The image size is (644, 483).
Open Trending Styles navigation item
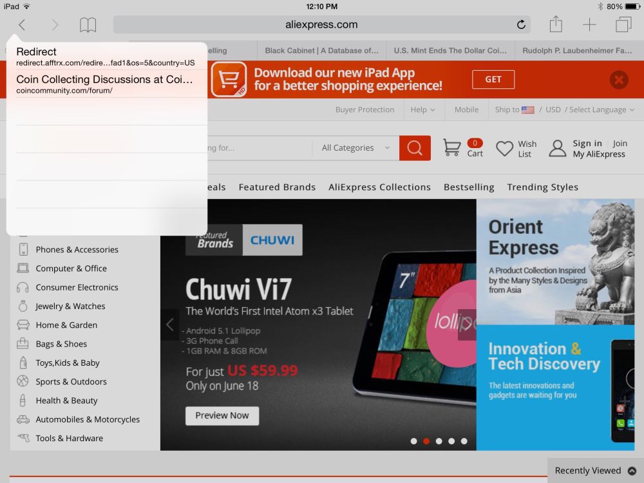542,187
